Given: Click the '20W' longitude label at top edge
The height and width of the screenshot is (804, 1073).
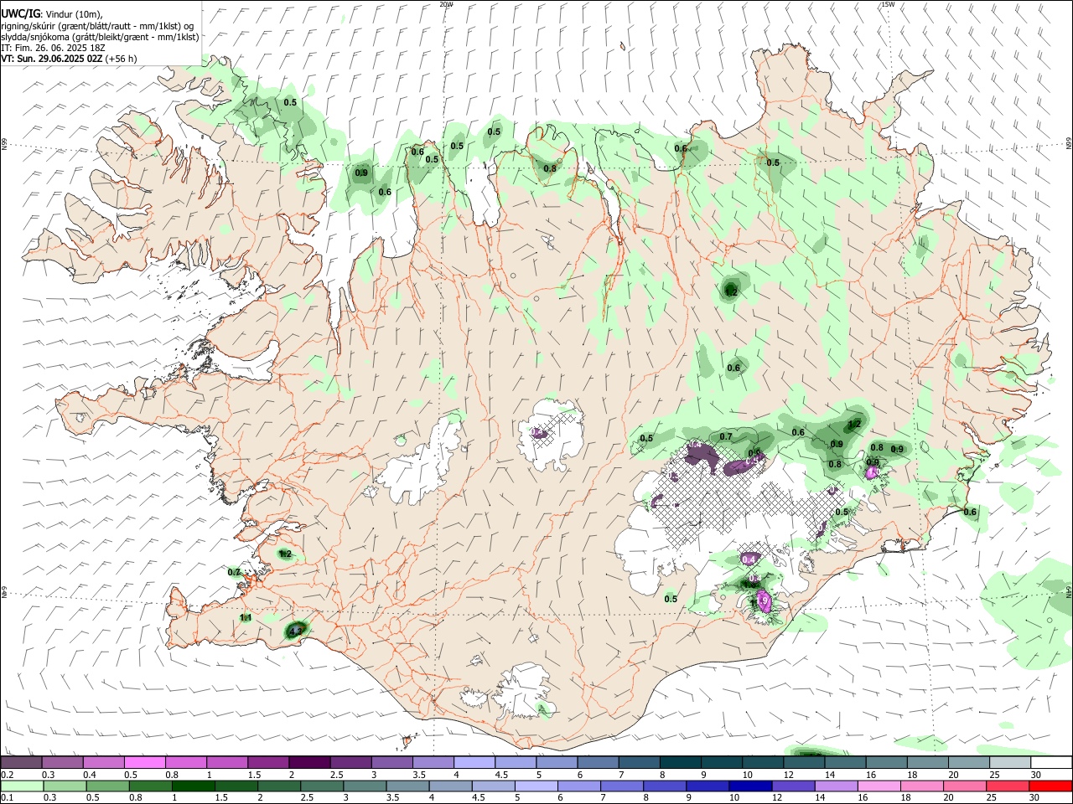Looking at the screenshot, I should click(x=446, y=4).
